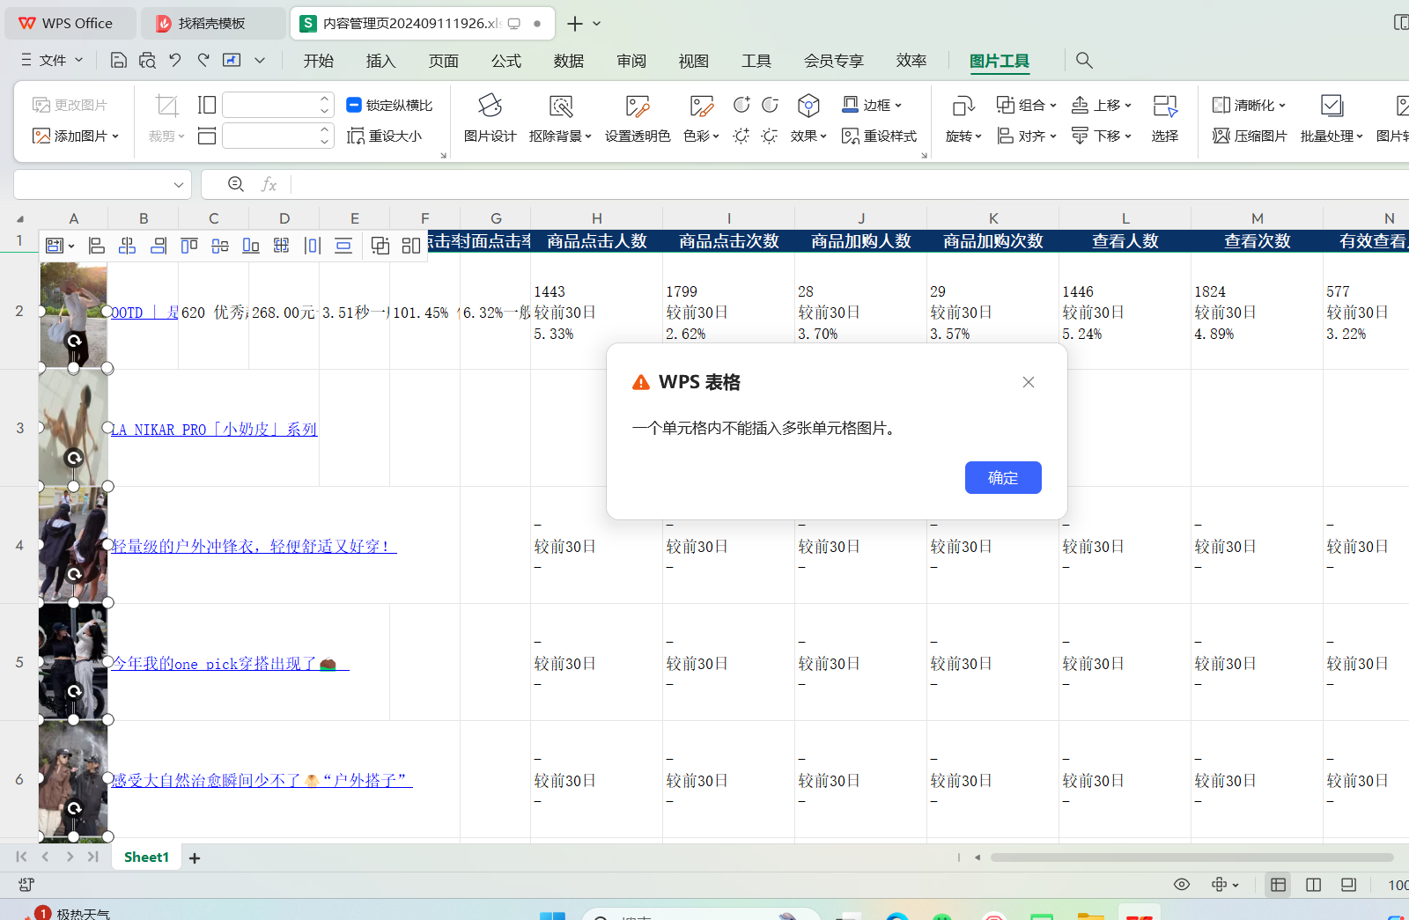
Task: Open the LA NIKAR PRO 小奶皮 hyperlink
Action: click(x=214, y=430)
